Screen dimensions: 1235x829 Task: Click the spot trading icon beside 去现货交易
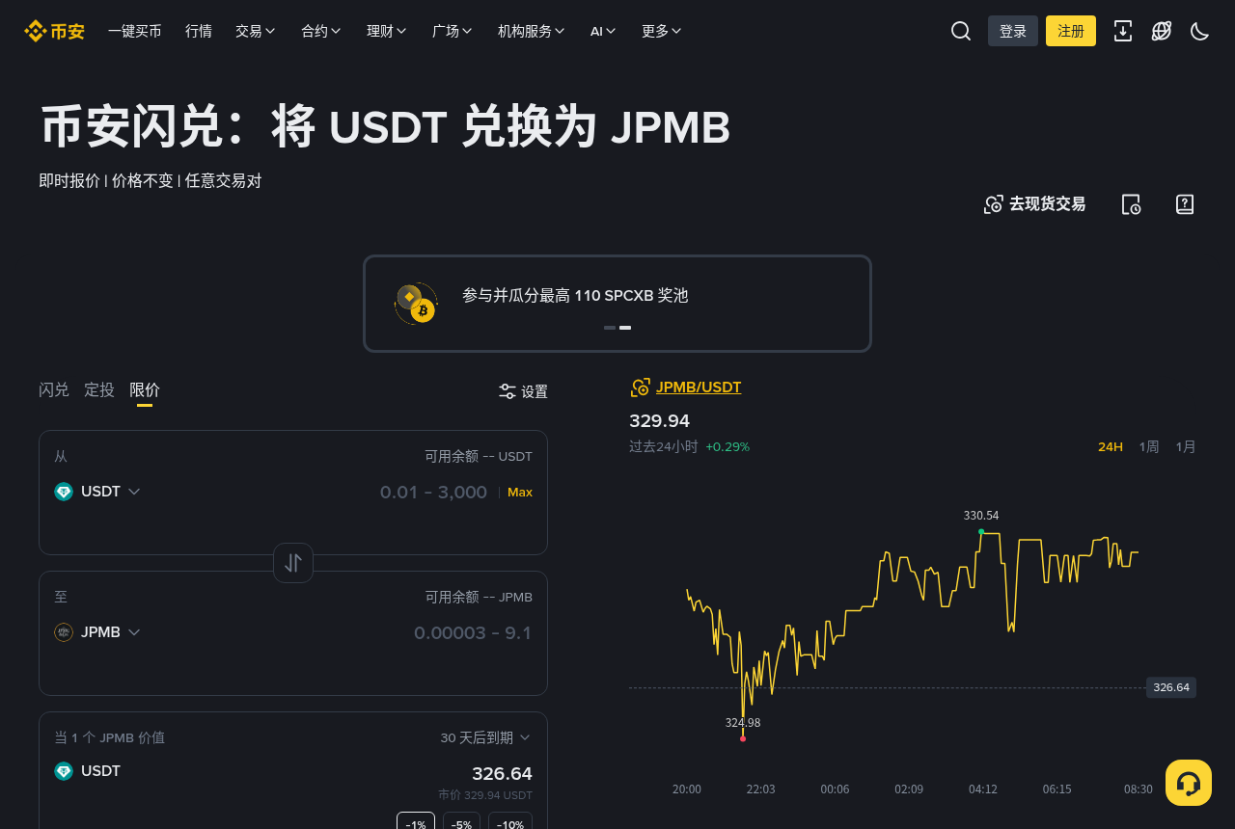tap(994, 204)
